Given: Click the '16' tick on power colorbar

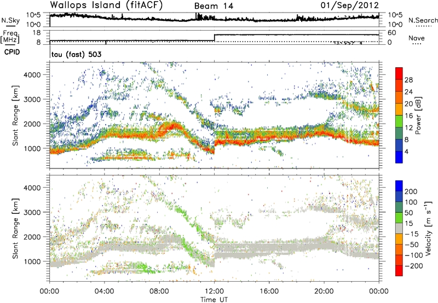Looking at the screenshot, I should coord(408,116).
